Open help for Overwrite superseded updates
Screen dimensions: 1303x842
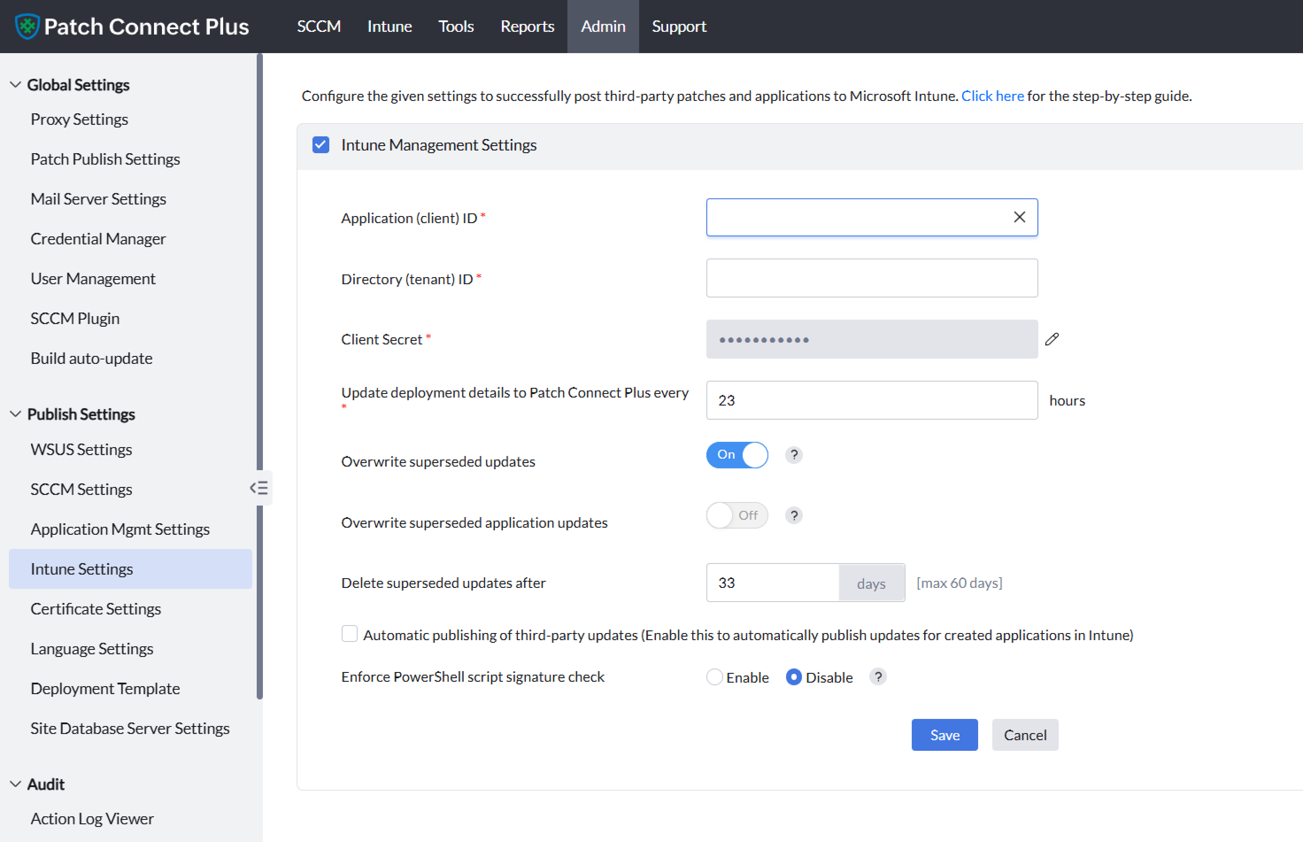tap(794, 455)
